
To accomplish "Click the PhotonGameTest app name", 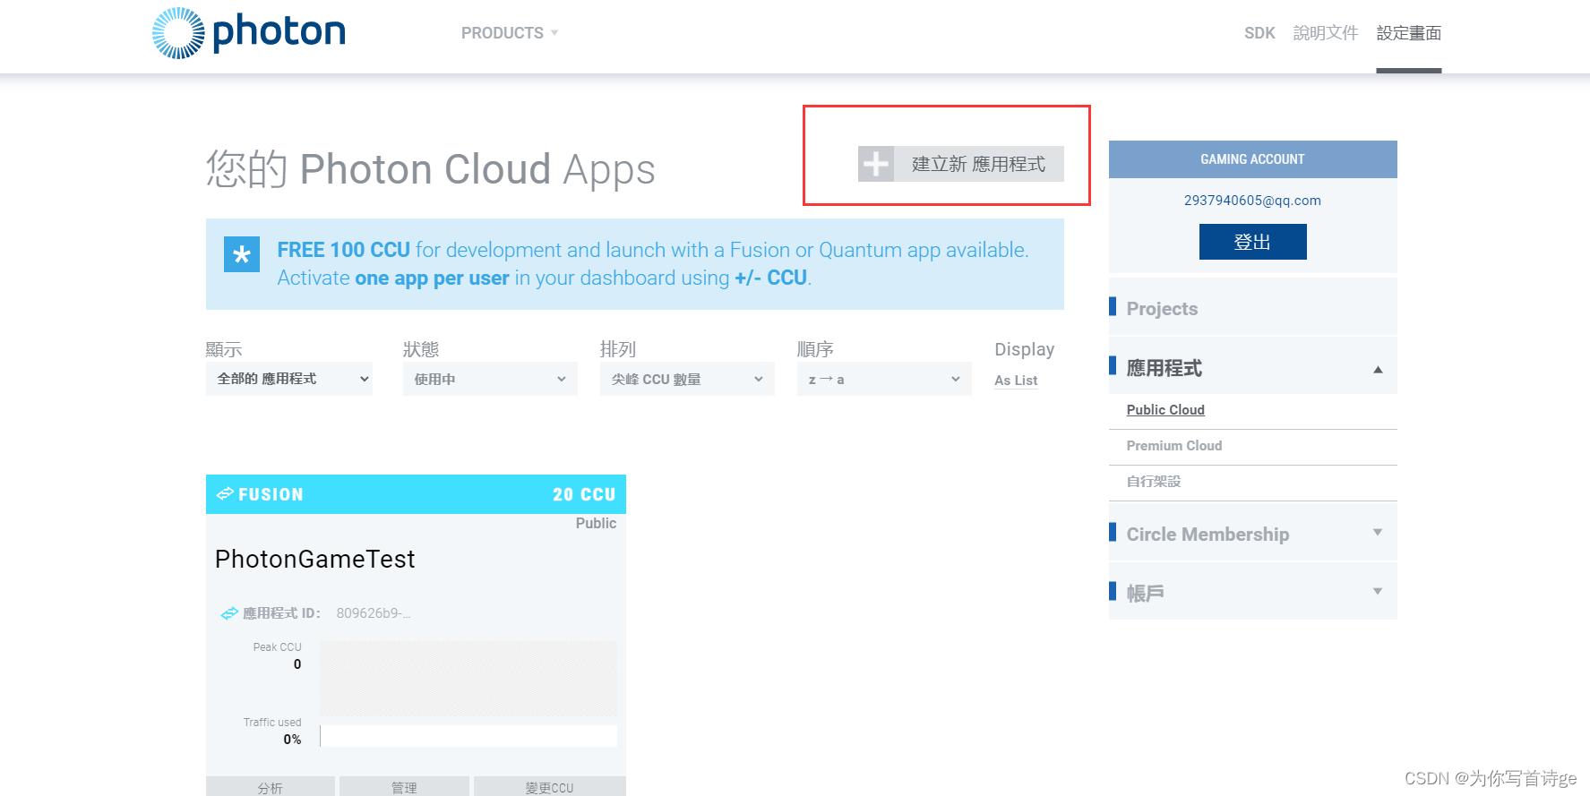I will 315,560.
